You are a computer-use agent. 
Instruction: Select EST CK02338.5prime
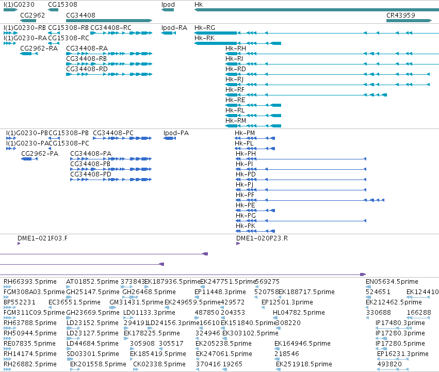[159, 364]
